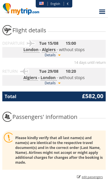Viewport: 108px width, 181px height.
Task: Click orange arrow under departure flight
Action: (59, 55)
